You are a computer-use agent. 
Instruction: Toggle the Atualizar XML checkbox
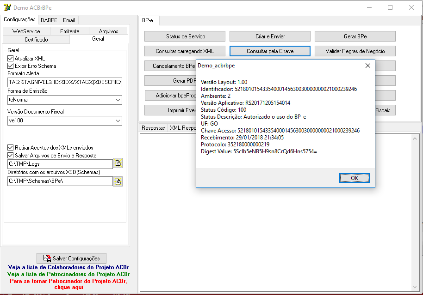(11, 59)
